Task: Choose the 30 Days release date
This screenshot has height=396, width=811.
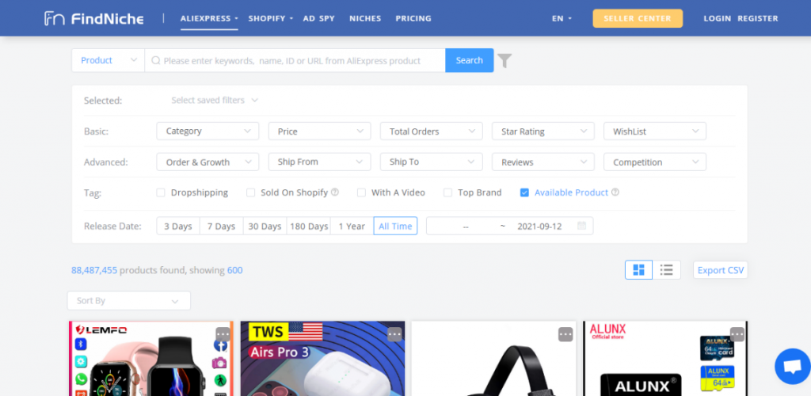Action: coord(265,226)
